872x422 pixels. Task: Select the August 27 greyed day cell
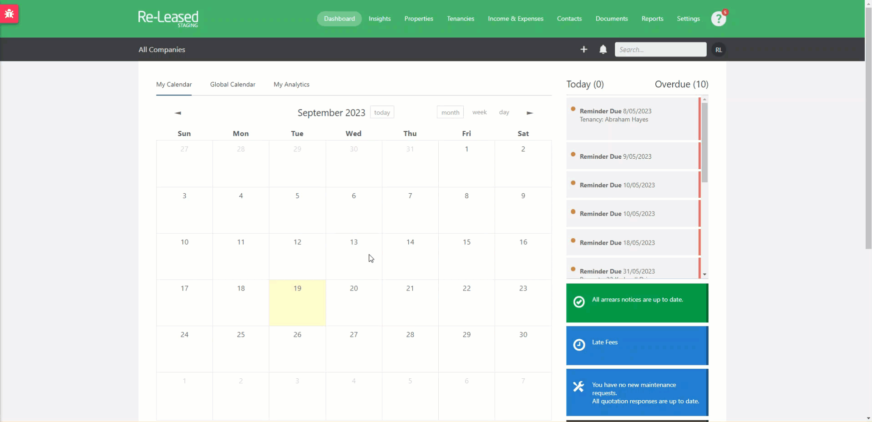coord(184,164)
